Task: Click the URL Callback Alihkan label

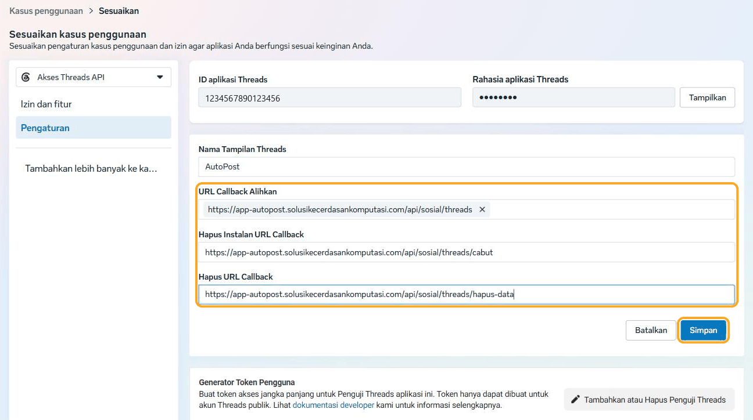Action: click(x=238, y=191)
